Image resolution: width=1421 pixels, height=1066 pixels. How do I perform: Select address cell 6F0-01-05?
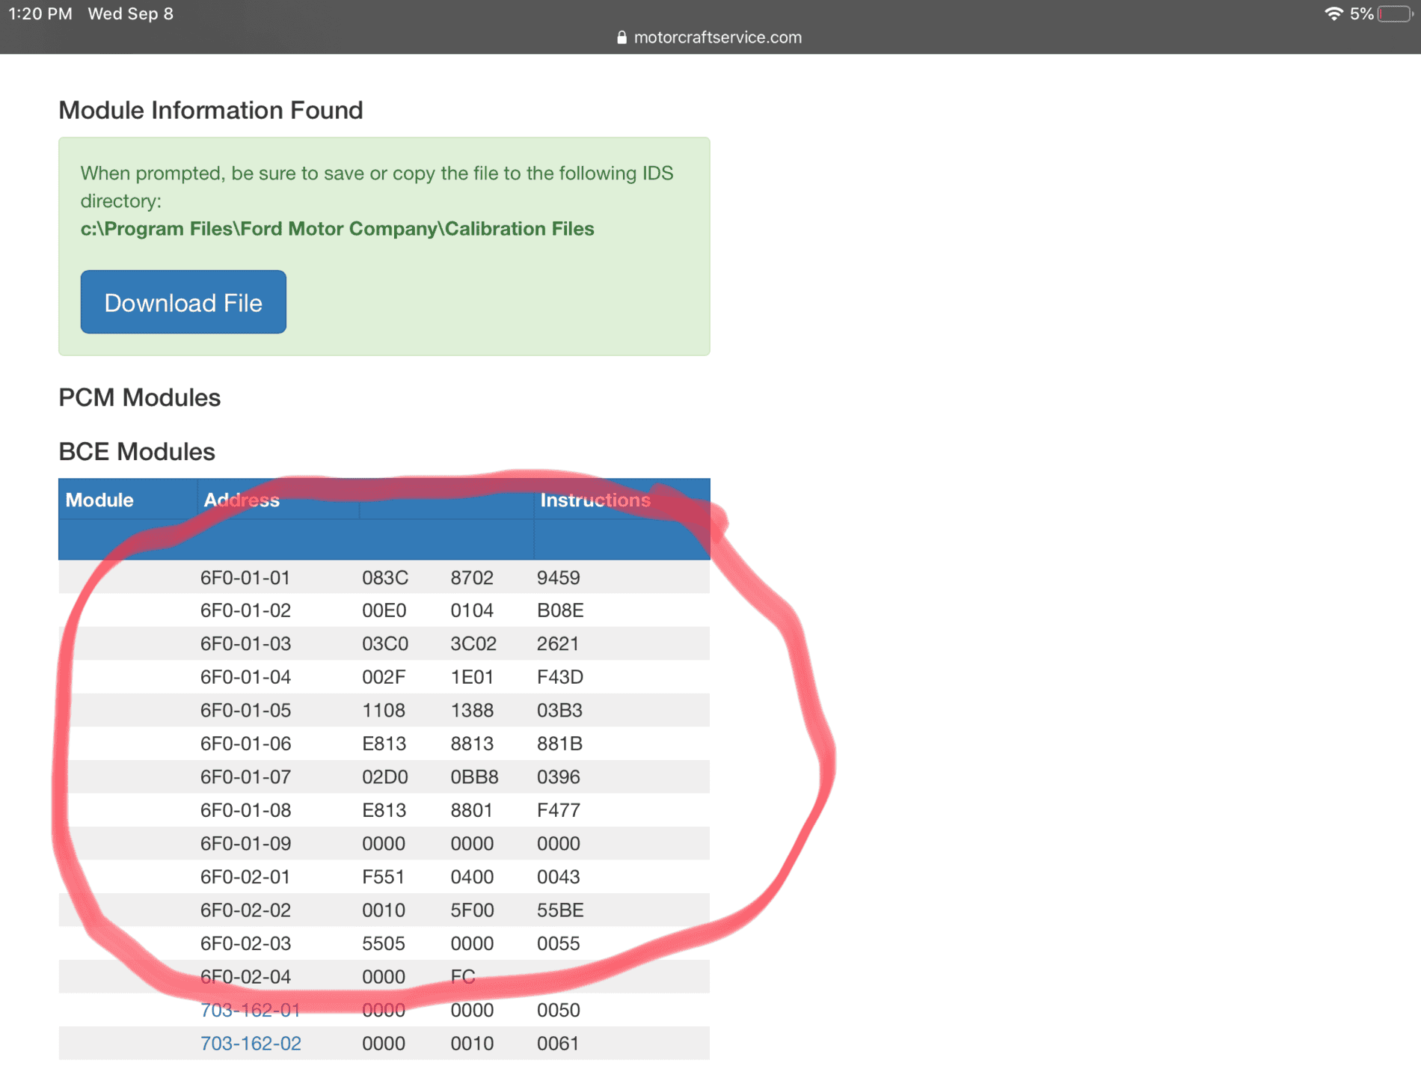pyautogui.click(x=245, y=710)
